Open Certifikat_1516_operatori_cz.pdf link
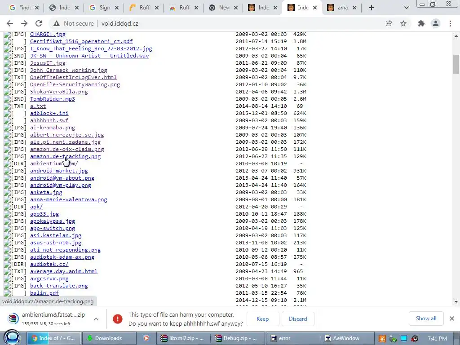 click(81, 41)
